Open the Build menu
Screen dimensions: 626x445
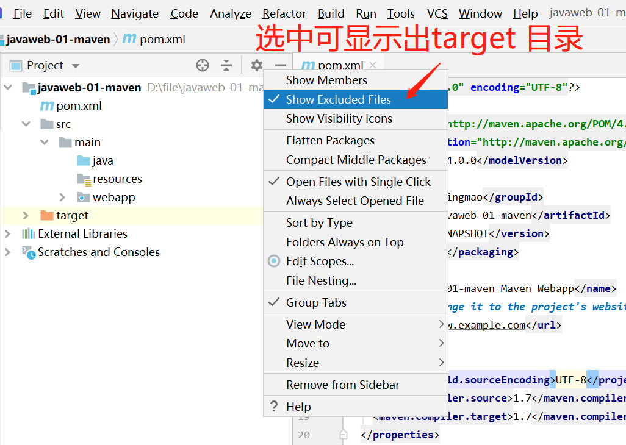(x=331, y=13)
